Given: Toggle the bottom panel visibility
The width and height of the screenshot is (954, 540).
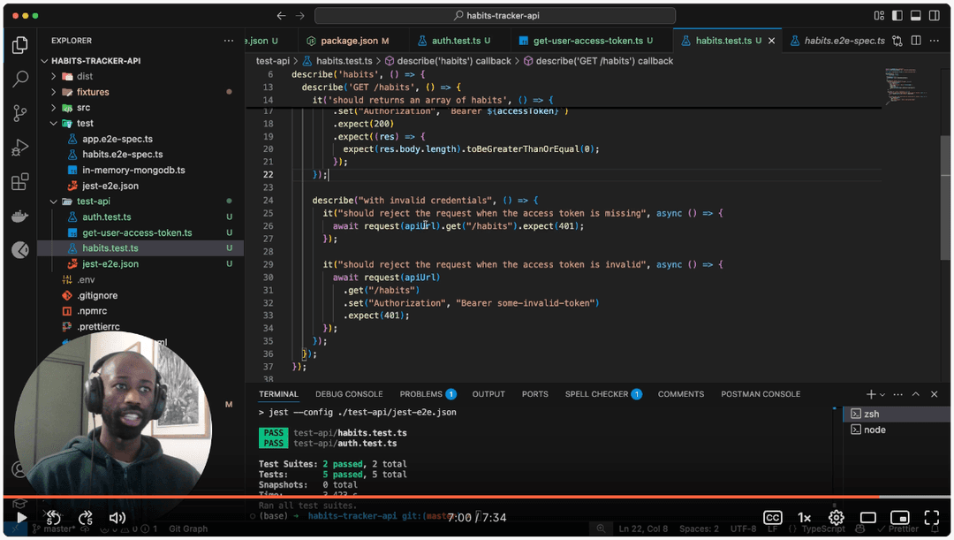Looking at the screenshot, I should [x=915, y=15].
